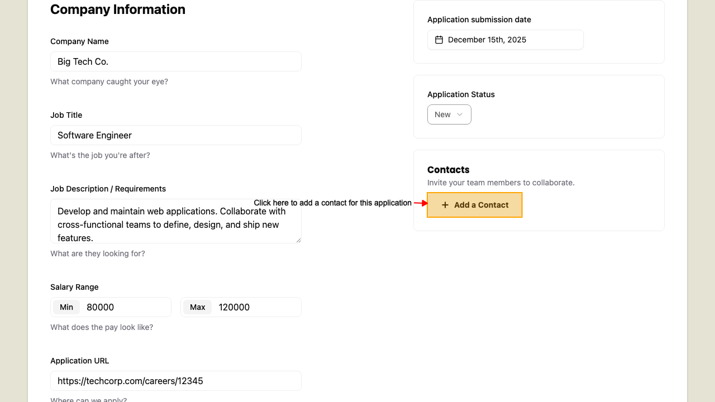Click the Application URL input field
Image resolution: width=715 pixels, height=402 pixels.
click(x=175, y=381)
